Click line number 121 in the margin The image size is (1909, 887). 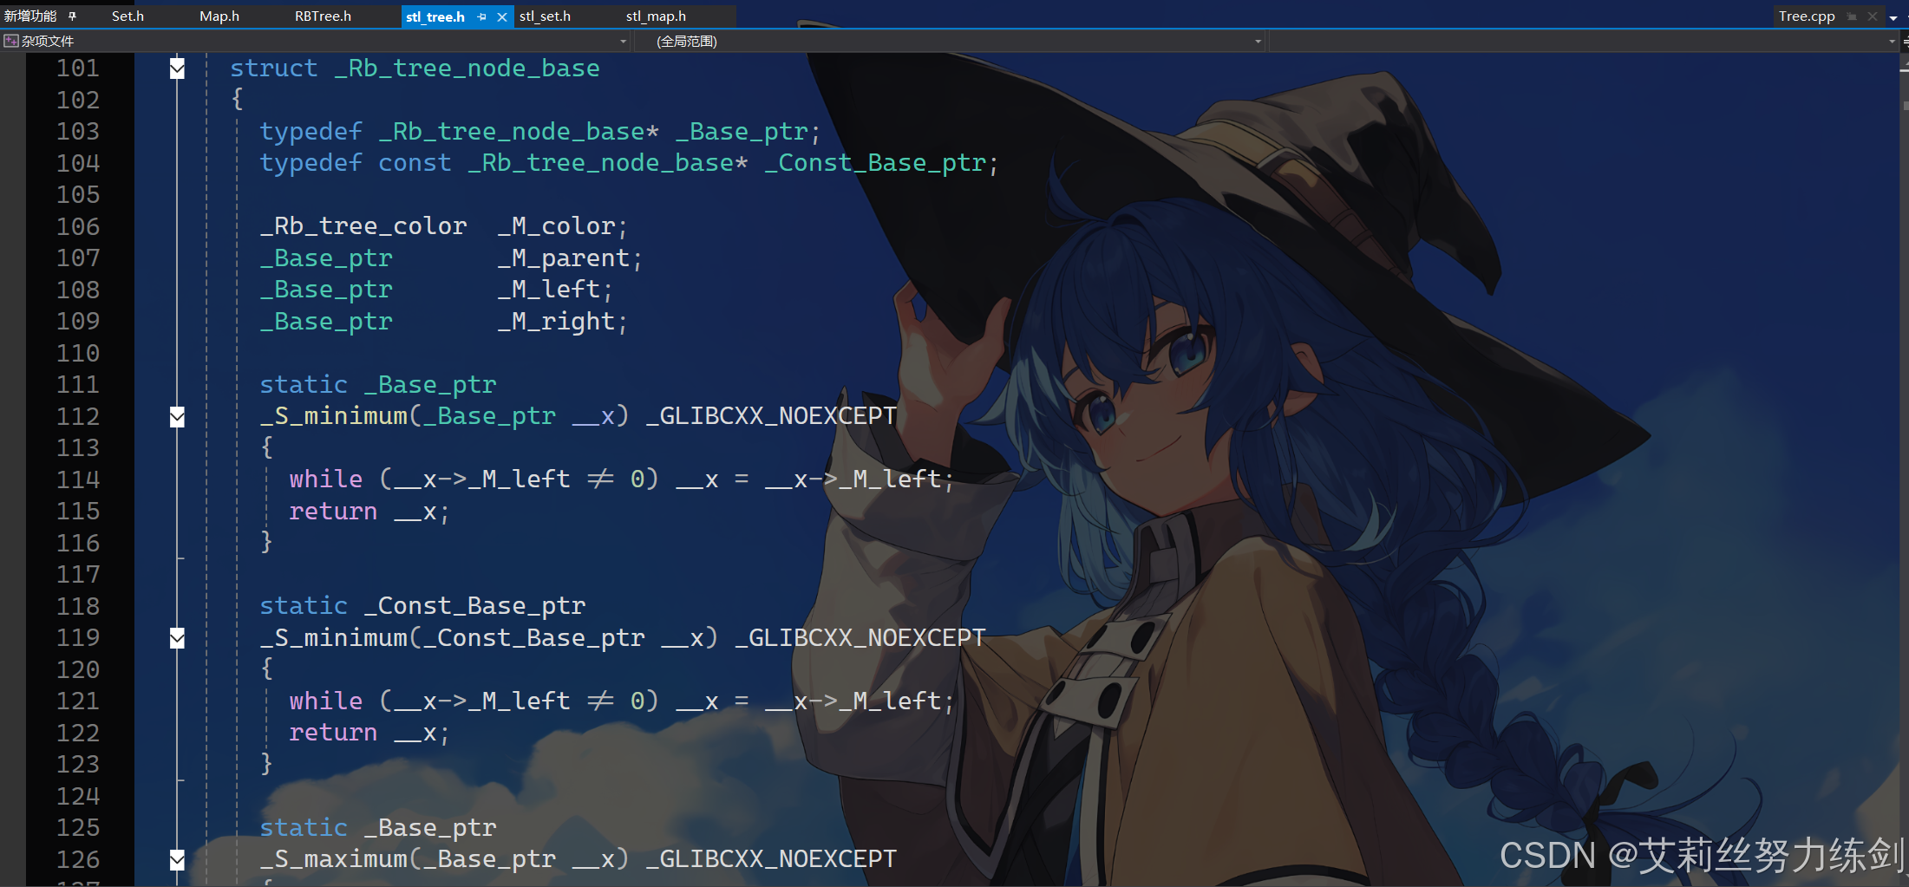[x=78, y=701]
